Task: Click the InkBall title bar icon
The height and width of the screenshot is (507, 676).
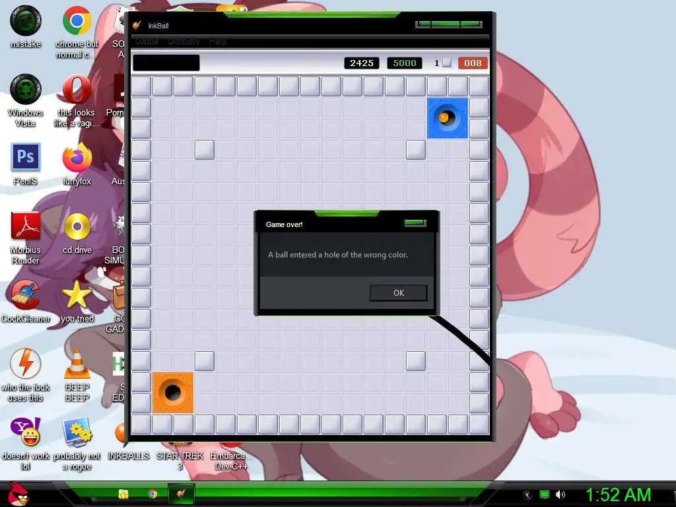Action: (137, 26)
